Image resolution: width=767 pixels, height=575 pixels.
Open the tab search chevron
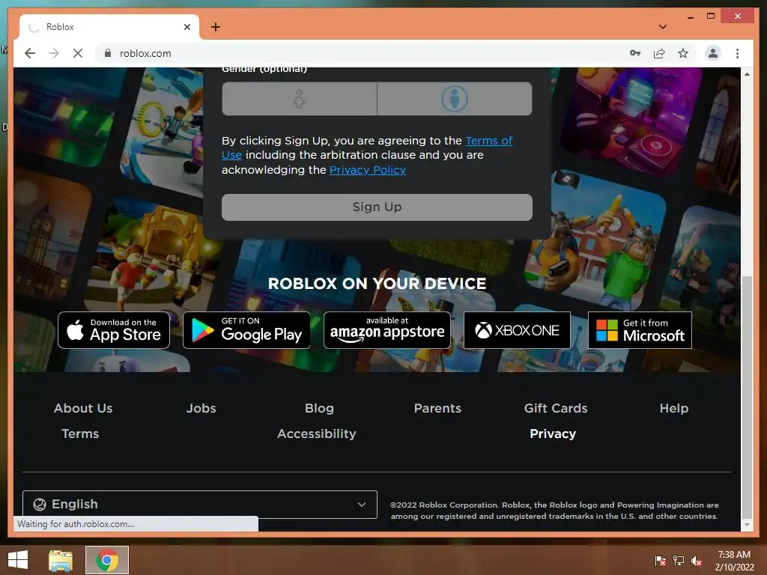pyautogui.click(x=663, y=27)
